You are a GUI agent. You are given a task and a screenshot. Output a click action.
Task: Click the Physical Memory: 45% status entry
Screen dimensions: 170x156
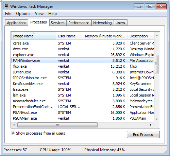104,150
